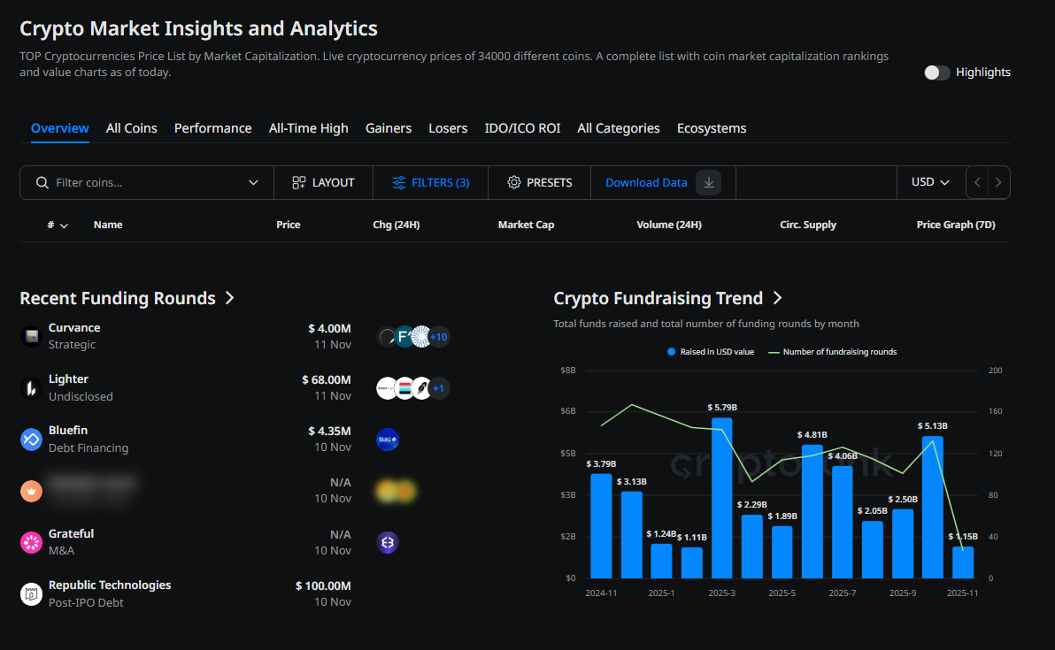Viewport: 1055px width, 650px height.
Task: Click the Filter coins search field
Action: (147, 183)
